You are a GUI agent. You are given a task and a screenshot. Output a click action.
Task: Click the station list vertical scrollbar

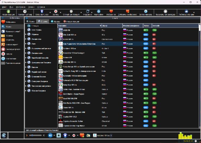199,76
